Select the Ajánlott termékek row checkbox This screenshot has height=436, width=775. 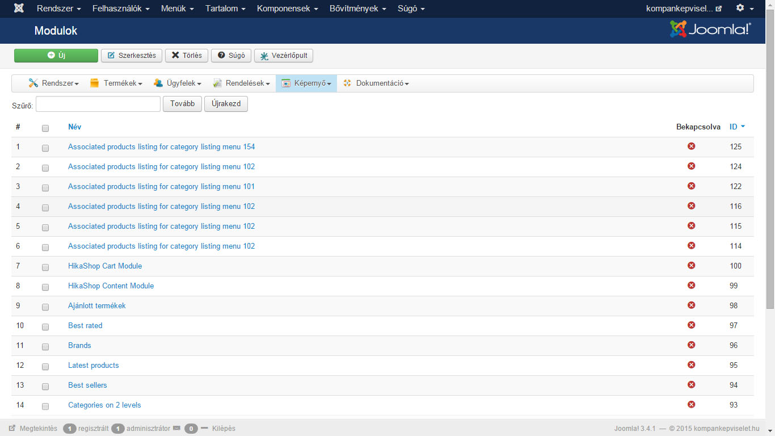tap(45, 307)
